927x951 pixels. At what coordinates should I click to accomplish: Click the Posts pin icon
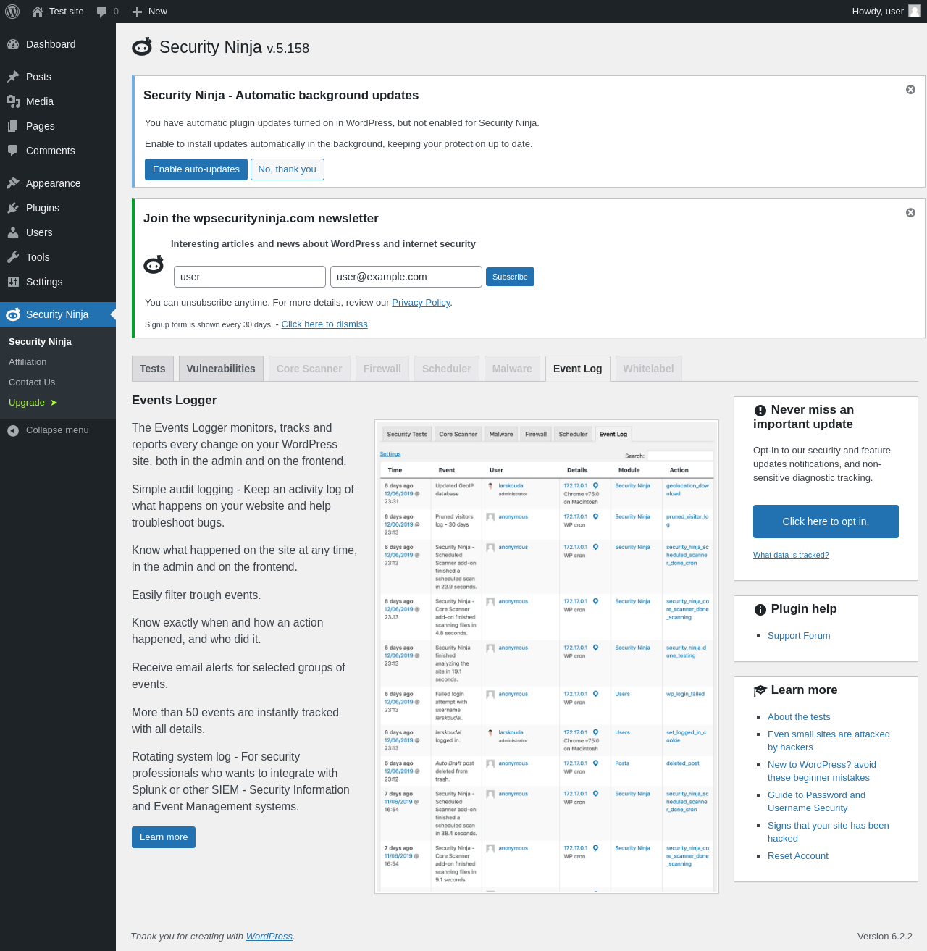(13, 77)
